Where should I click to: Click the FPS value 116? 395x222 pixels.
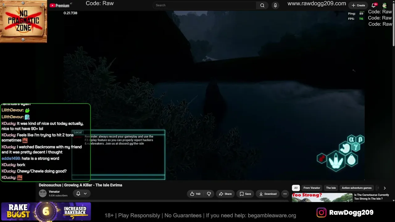pyautogui.click(x=361, y=19)
